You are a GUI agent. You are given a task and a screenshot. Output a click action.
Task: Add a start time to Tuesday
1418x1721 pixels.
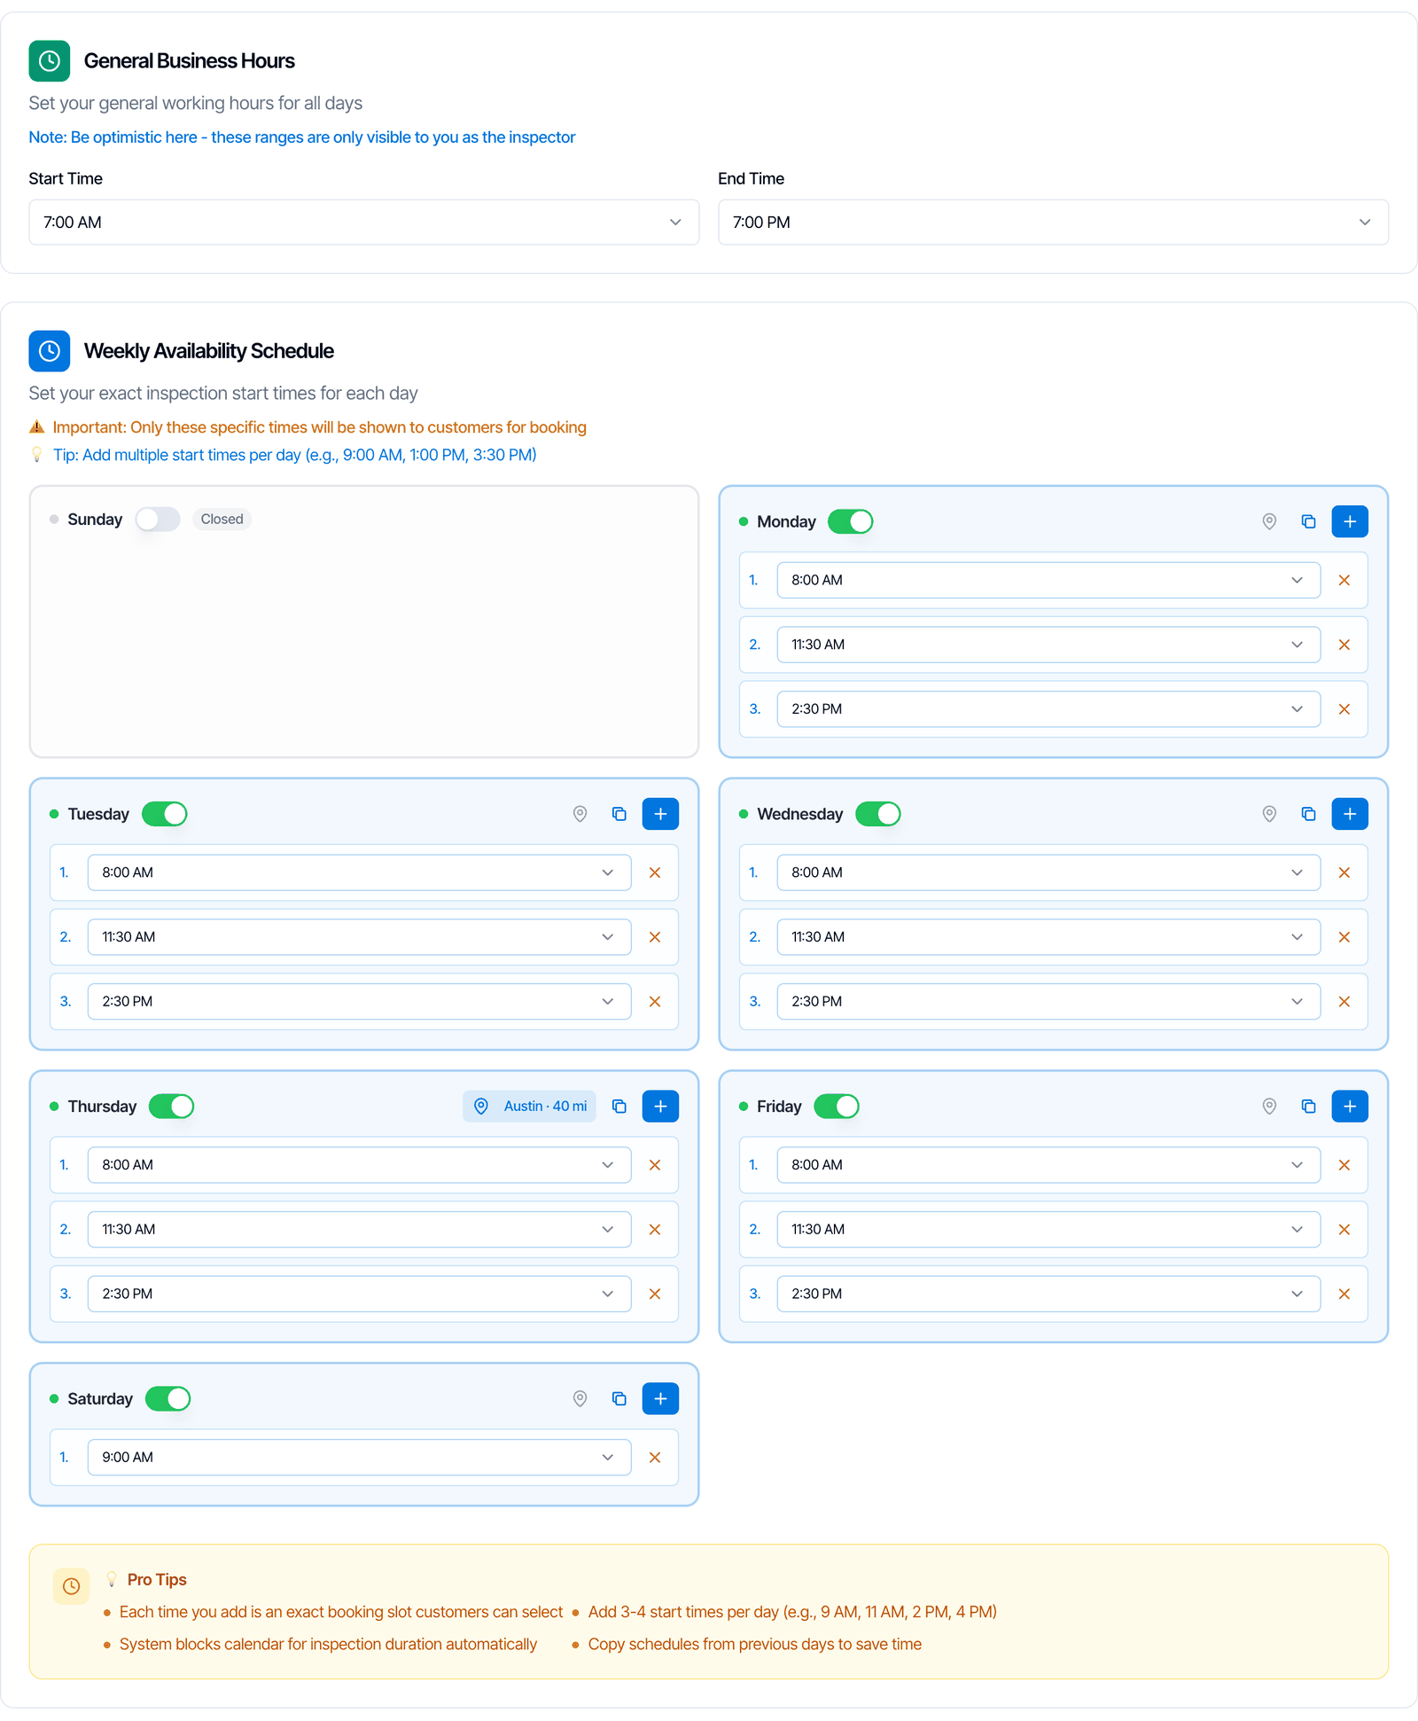click(660, 814)
